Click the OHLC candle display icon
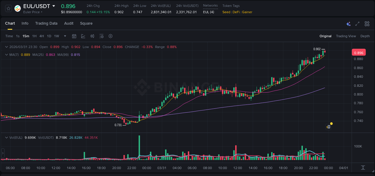The image size is (375, 176). [92, 36]
